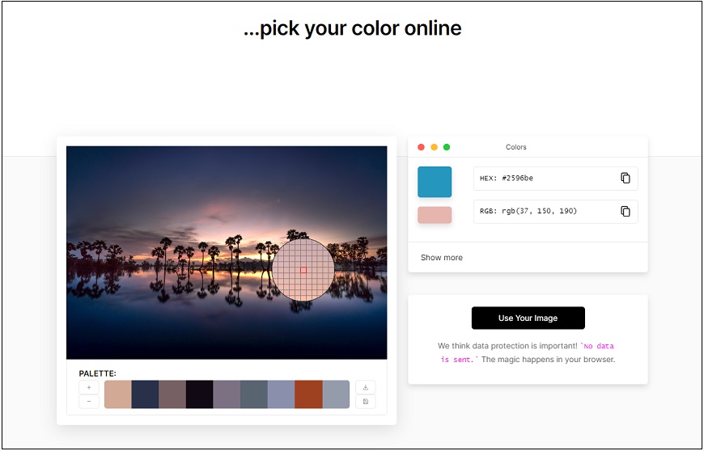Select the small pink hover color swatch
Screen dimensions: 704x451
435,215
